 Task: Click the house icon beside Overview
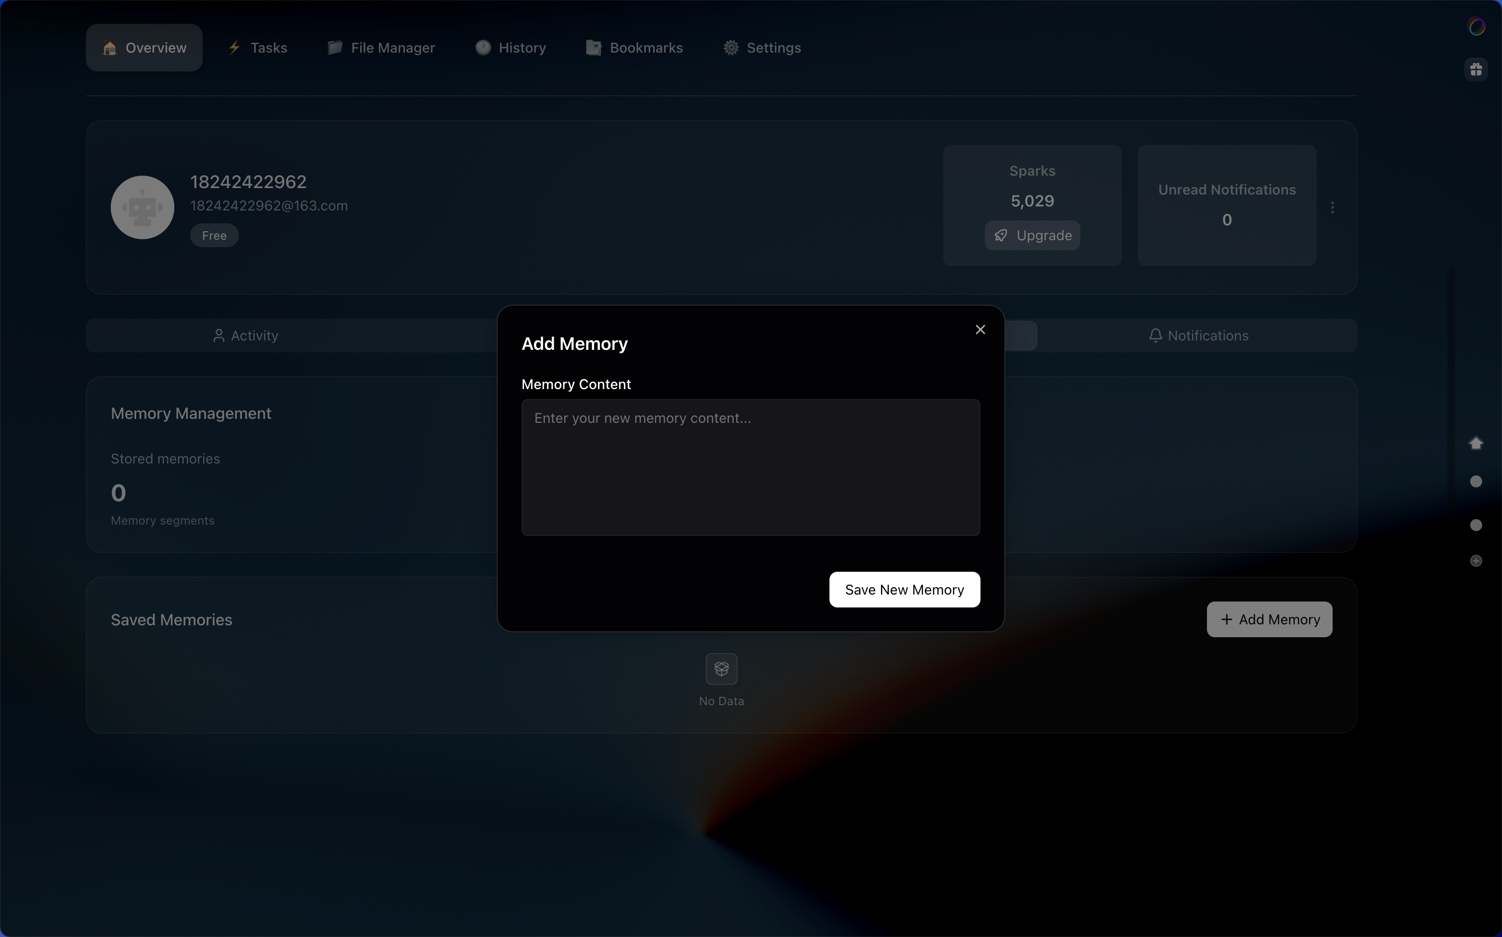pos(110,48)
